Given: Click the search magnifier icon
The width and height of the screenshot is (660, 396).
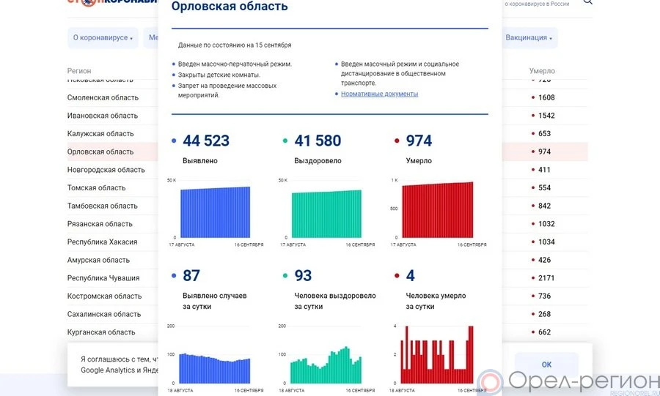Looking at the screenshot, I should [x=587, y=2].
